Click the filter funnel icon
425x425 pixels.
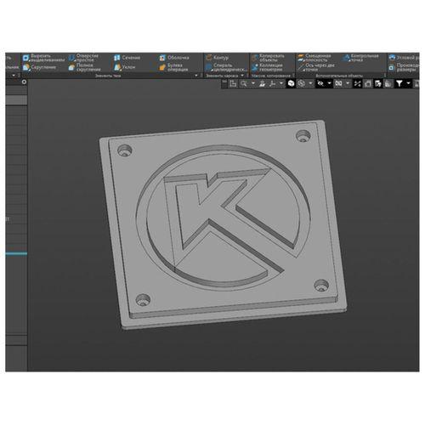point(399,83)
